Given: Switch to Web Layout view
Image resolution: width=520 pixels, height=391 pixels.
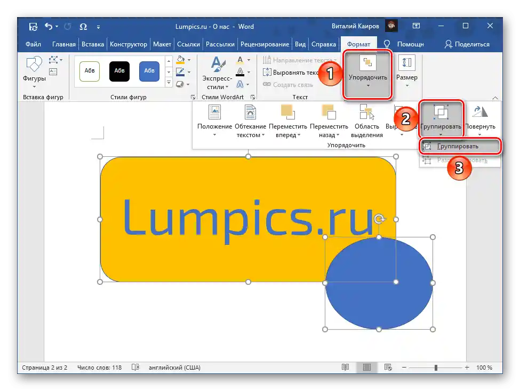Looking at the screenshot, I should pos(388,367).
